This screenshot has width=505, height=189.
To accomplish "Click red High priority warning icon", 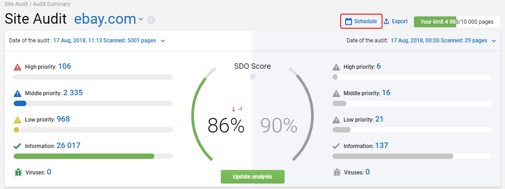I will (17, 67).
